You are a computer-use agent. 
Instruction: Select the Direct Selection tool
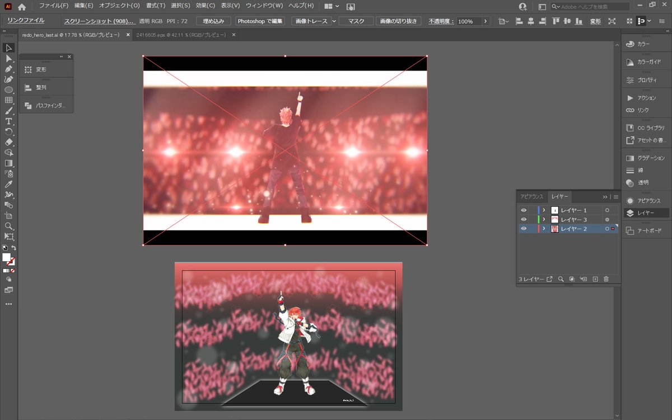point(9,59)
